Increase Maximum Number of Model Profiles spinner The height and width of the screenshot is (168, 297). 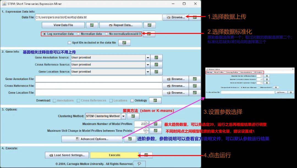coord(147,123)
